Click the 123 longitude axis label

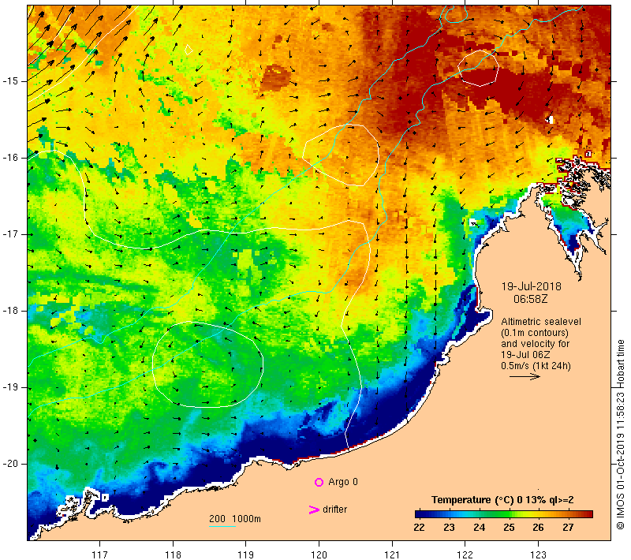(x=538, y=554)
